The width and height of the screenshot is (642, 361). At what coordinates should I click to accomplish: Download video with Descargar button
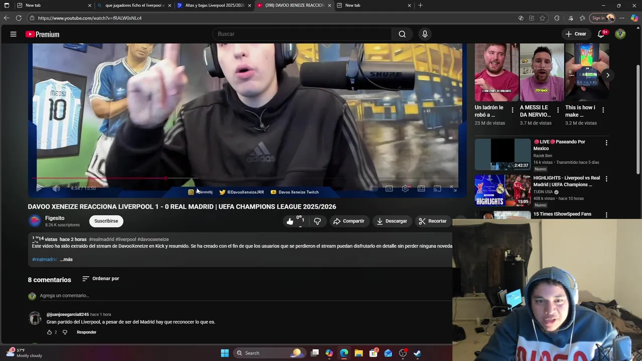[x=392, y=221]
